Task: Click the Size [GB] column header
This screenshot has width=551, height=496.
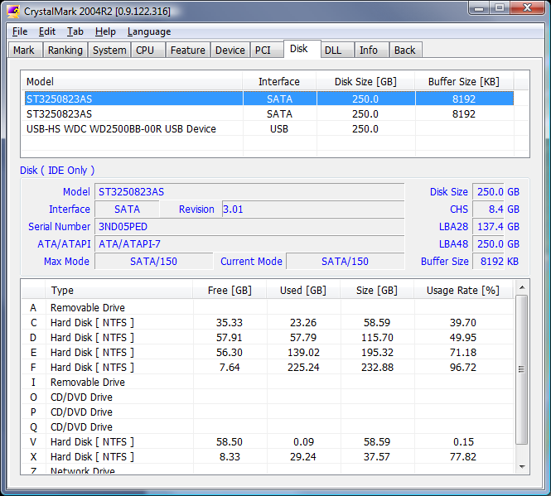Action: pyautogui.click(x=377, y=290)
